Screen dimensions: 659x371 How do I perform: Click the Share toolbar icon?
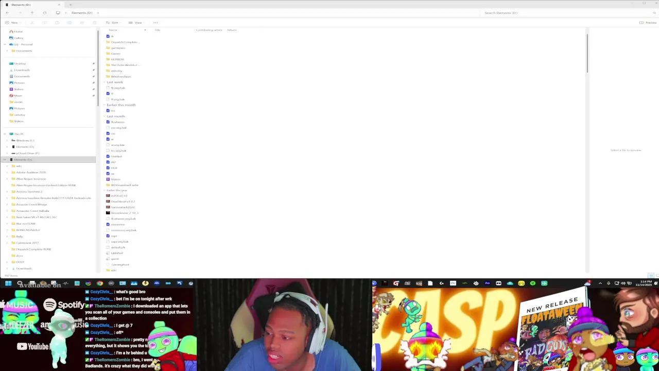tap(82, 23)
